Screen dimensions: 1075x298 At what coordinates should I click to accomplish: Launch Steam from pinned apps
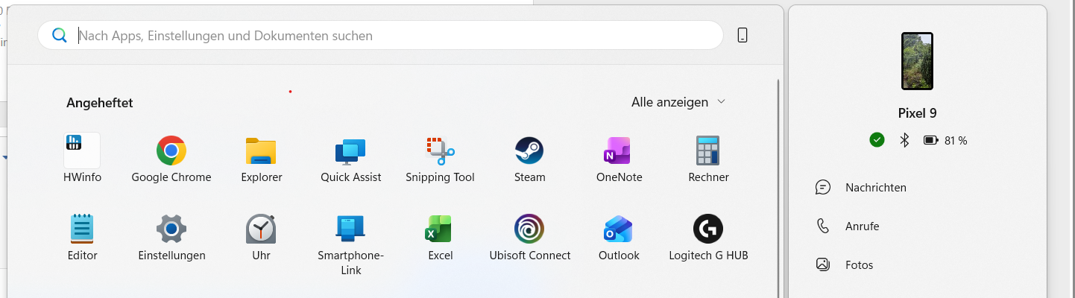pyautogui.click(x=529, y=159)
